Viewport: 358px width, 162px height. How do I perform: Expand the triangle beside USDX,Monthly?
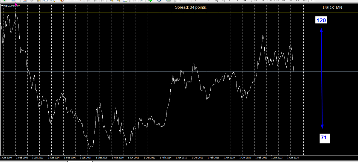tap(2, 6)
